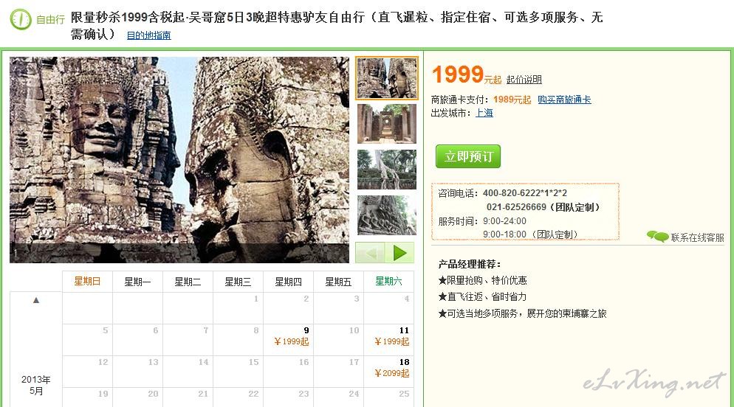This screenshot has width=734, height=407.
Task: Open the 目的地指南 destination guide link
Action: (149, 35)
